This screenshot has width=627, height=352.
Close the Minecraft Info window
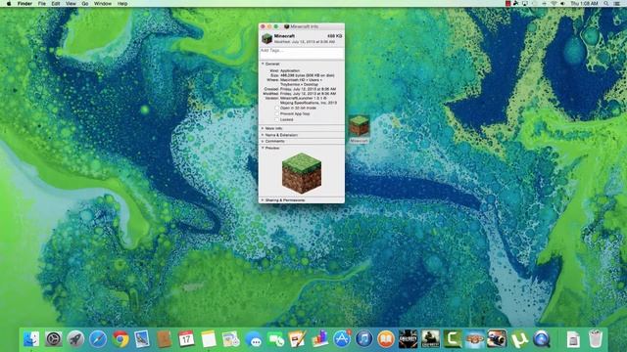[x=263, y=26]
